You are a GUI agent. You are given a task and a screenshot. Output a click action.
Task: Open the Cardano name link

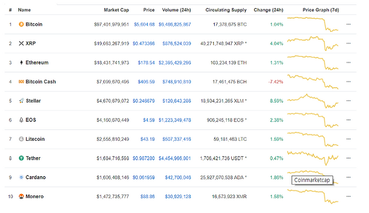tap(35, 177)
